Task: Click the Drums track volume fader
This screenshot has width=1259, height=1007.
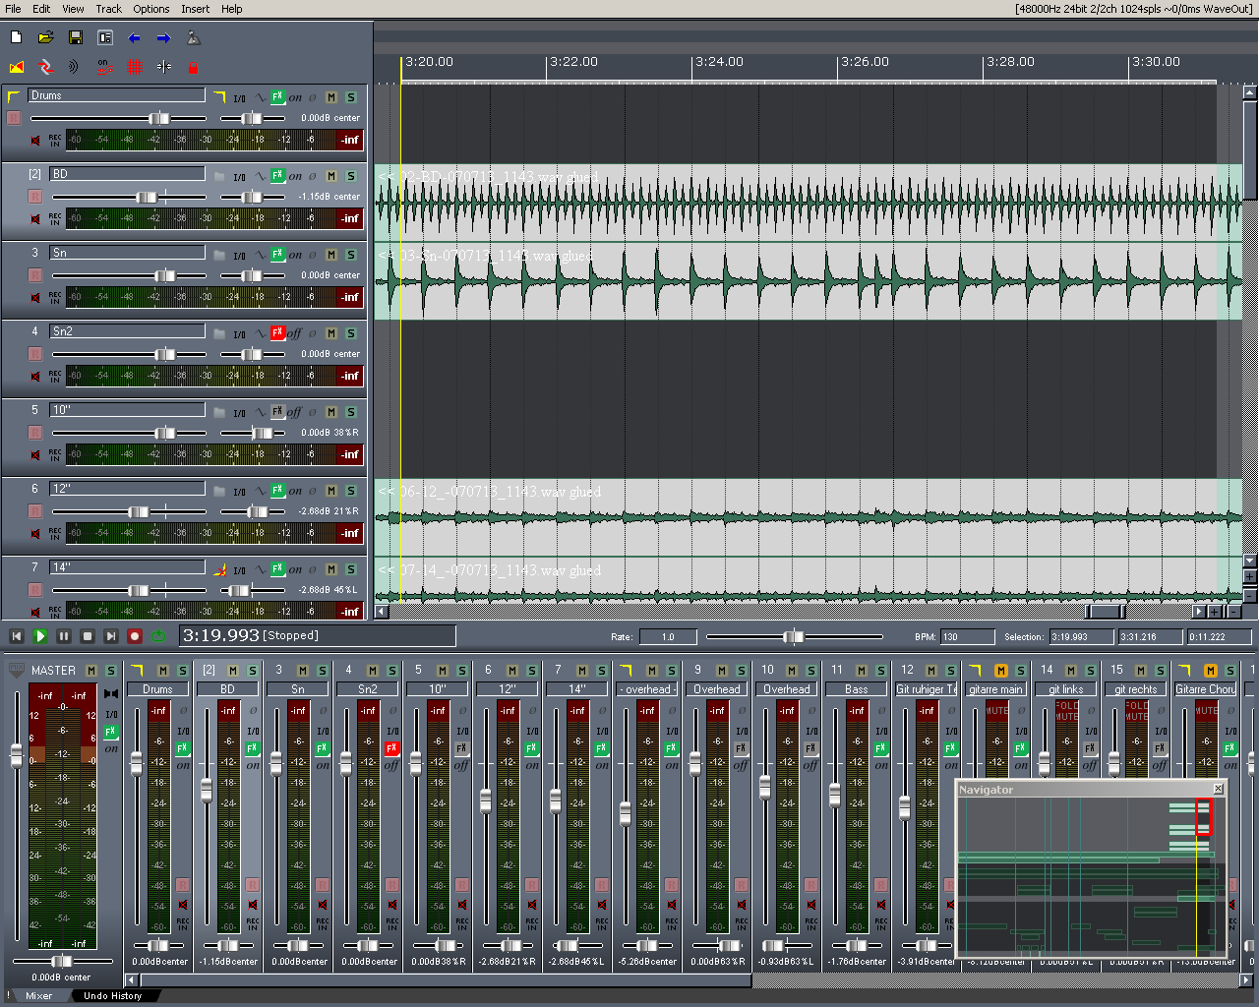Action: pyautogui.click(x=158, y=118)
